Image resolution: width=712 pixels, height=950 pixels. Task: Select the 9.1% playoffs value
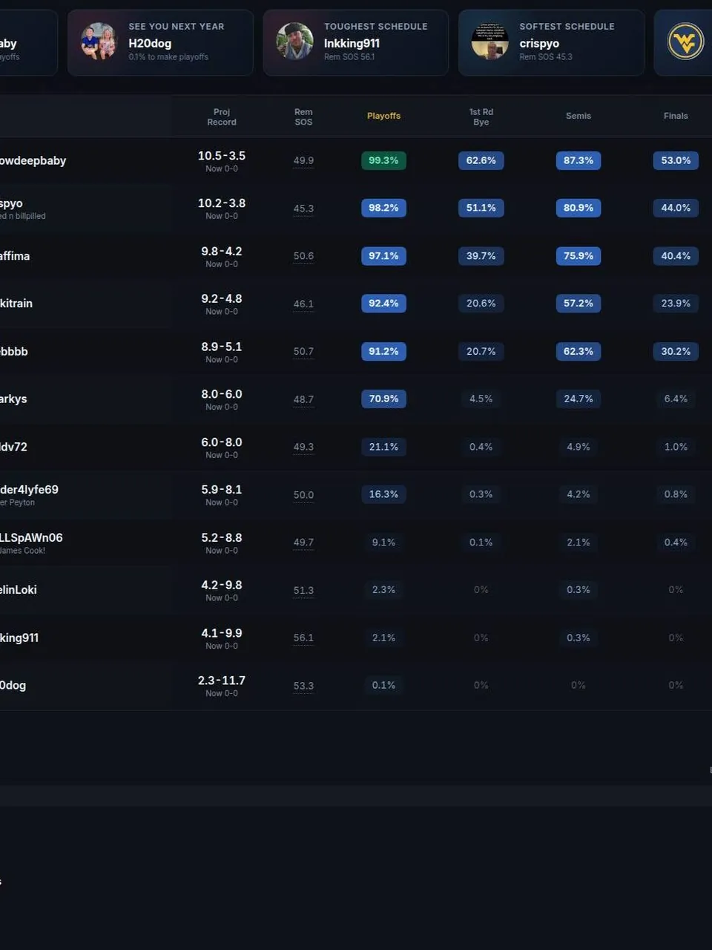[x=383, y=543]
